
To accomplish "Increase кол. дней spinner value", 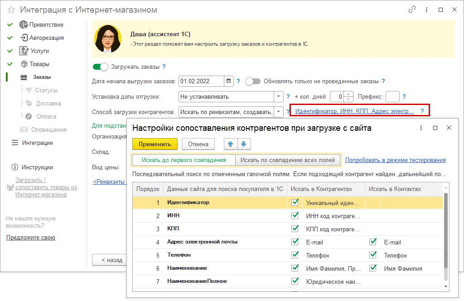I will pyautogui.click(x=348, y=94).
